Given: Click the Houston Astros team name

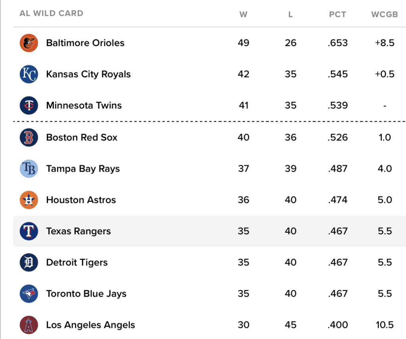Looking at the screenshot, I should [x=81, y=200].
